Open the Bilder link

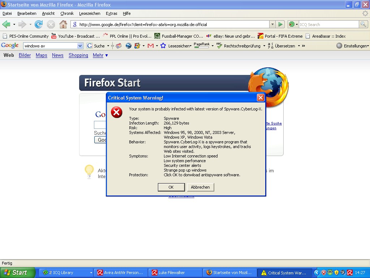(25, 55)
